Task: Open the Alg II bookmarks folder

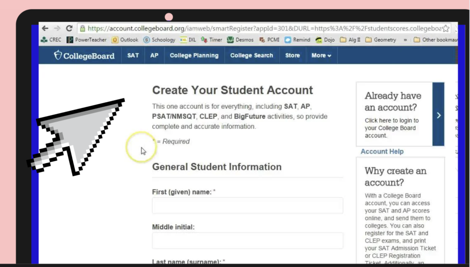Action: 350,40
